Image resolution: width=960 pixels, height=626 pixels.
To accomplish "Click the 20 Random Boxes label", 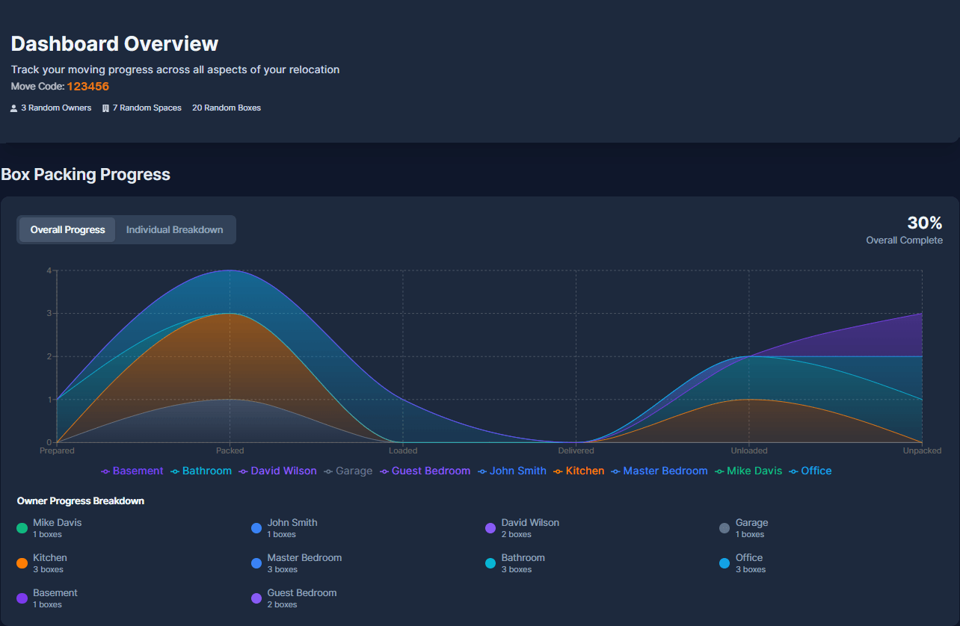I will click(227, 107).
